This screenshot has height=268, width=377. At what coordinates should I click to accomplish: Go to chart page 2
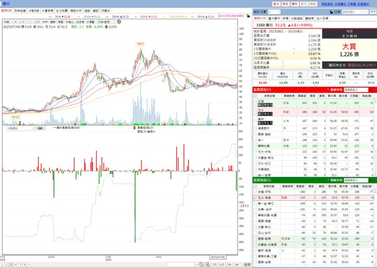tap(7, 264)
